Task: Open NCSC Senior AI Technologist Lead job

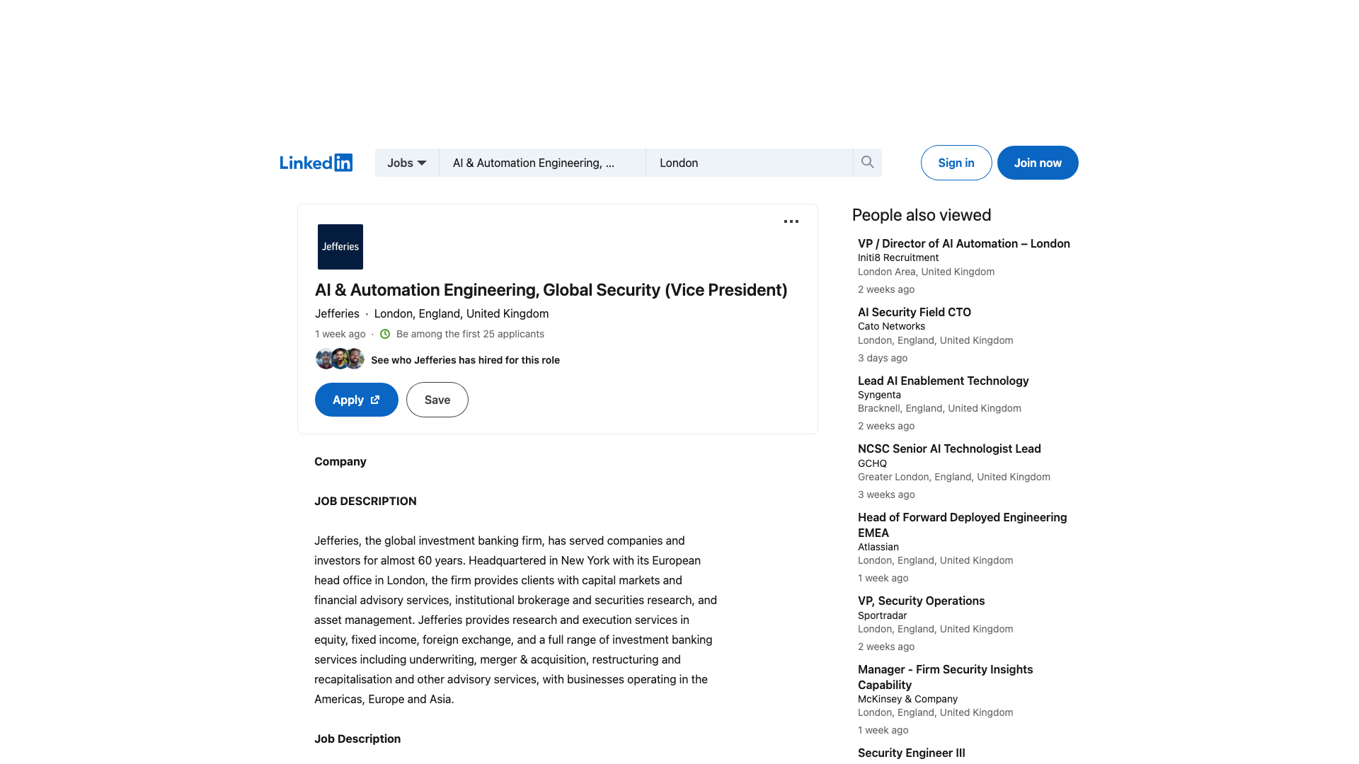Action: (949, 448)
